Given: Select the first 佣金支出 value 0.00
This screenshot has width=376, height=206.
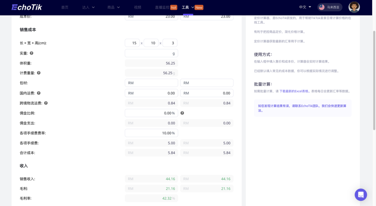Looking at the screenshot, I should [x=171, y=123].
